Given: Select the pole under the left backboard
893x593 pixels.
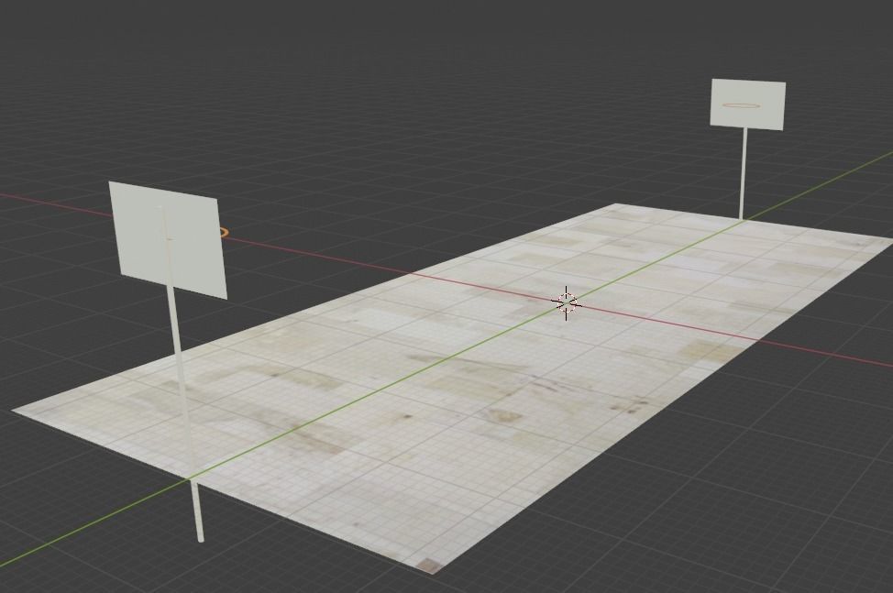Looking at the screenshot, I should [x=187, y=414].
